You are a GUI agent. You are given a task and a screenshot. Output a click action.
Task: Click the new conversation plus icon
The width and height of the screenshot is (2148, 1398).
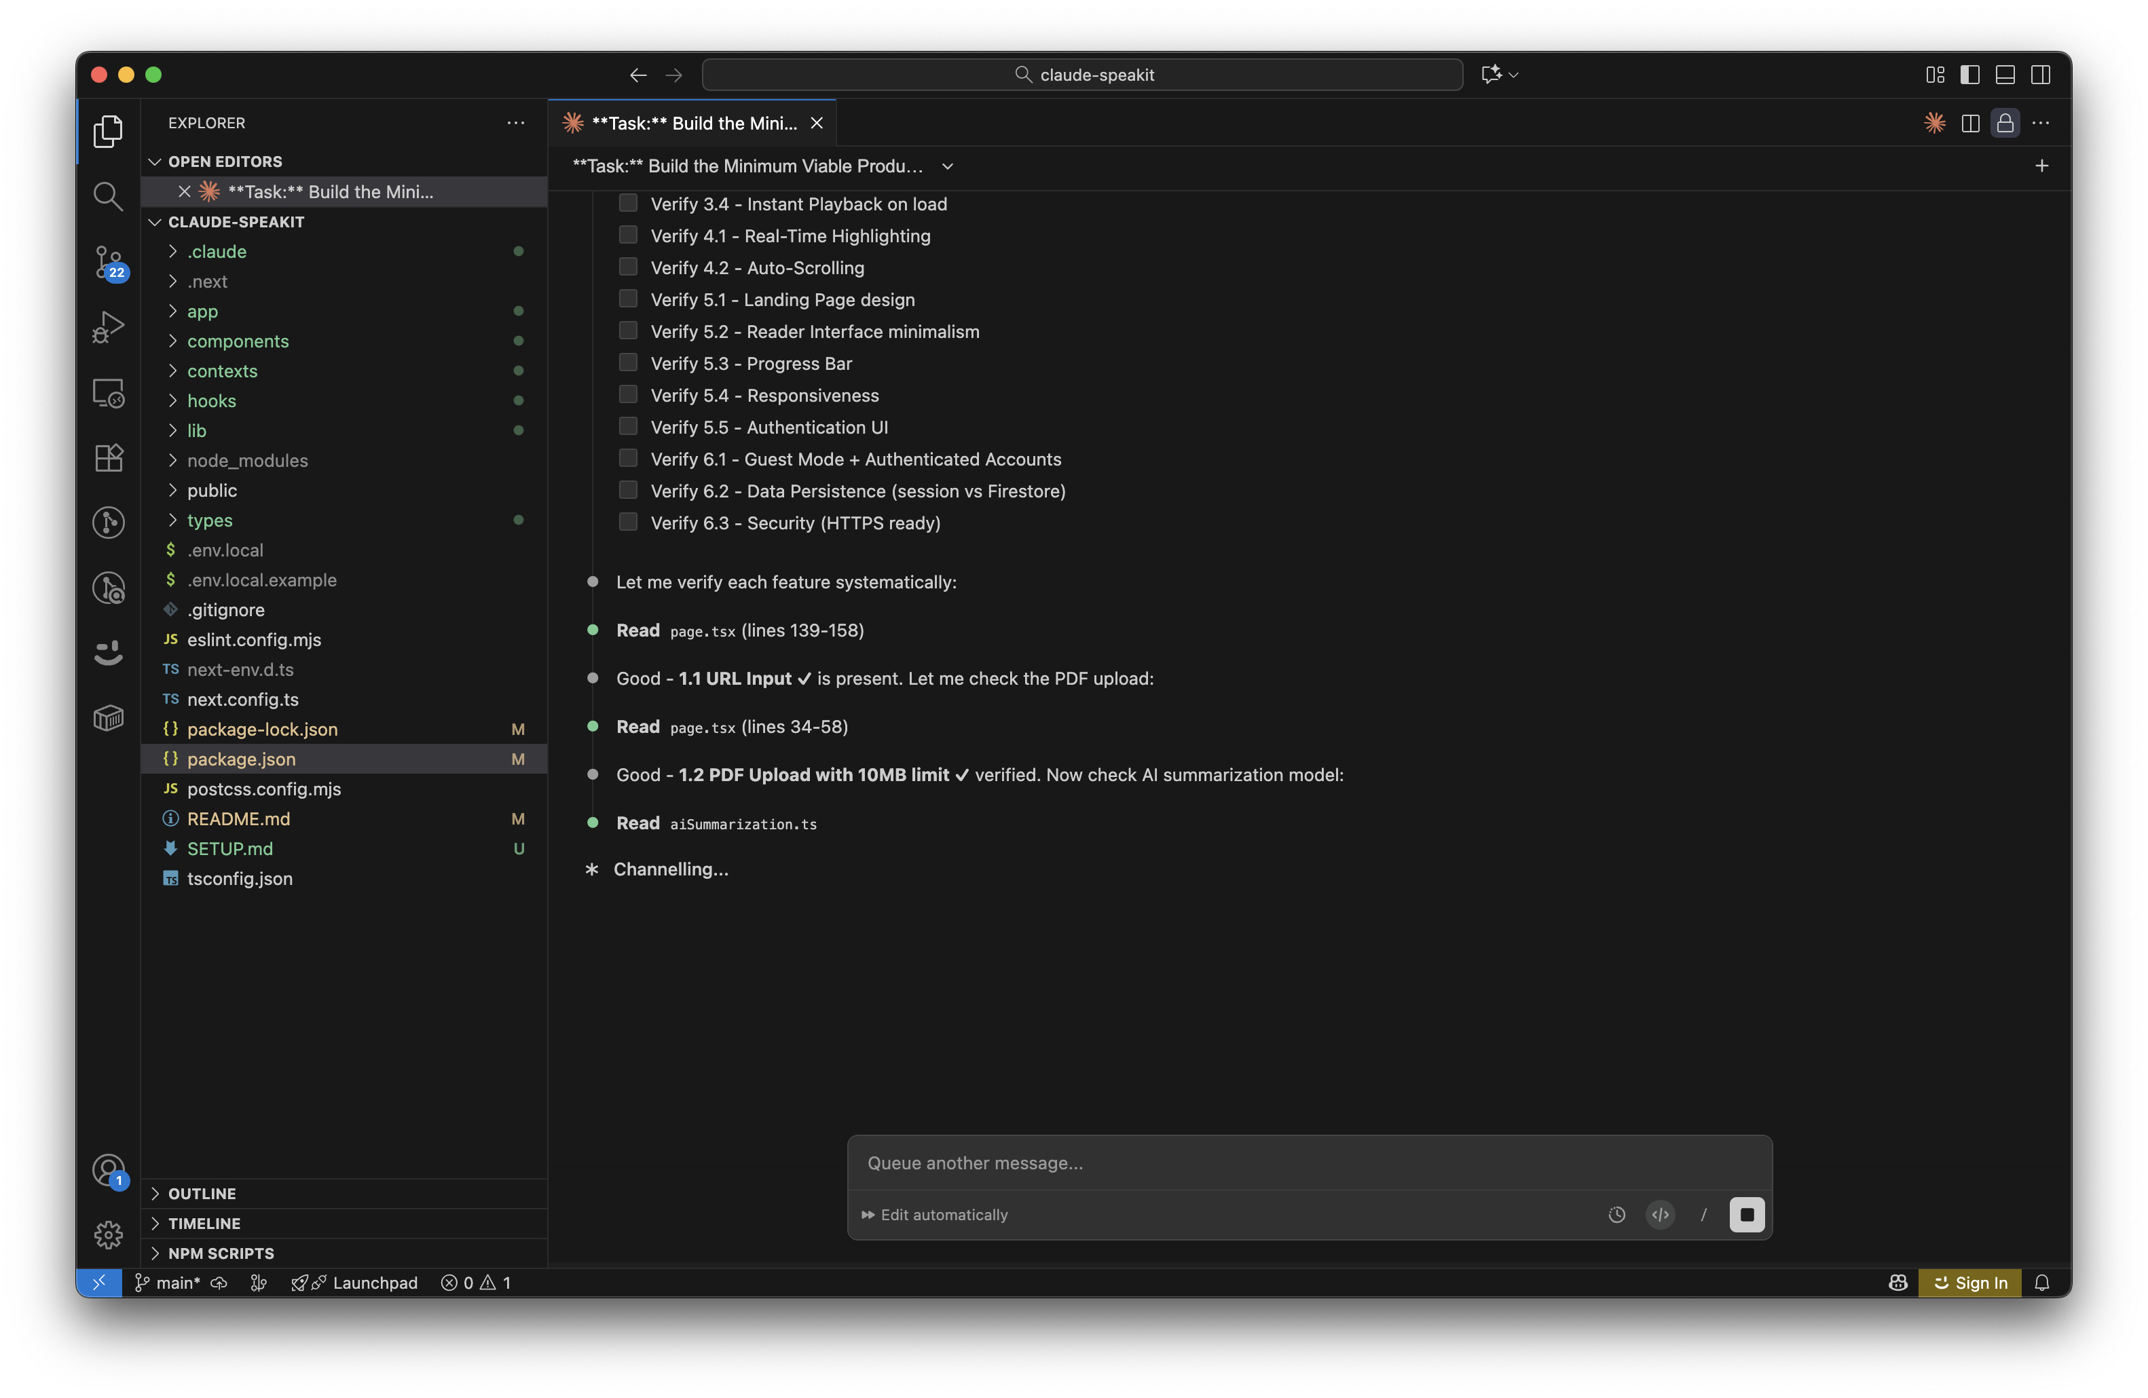2041,166
